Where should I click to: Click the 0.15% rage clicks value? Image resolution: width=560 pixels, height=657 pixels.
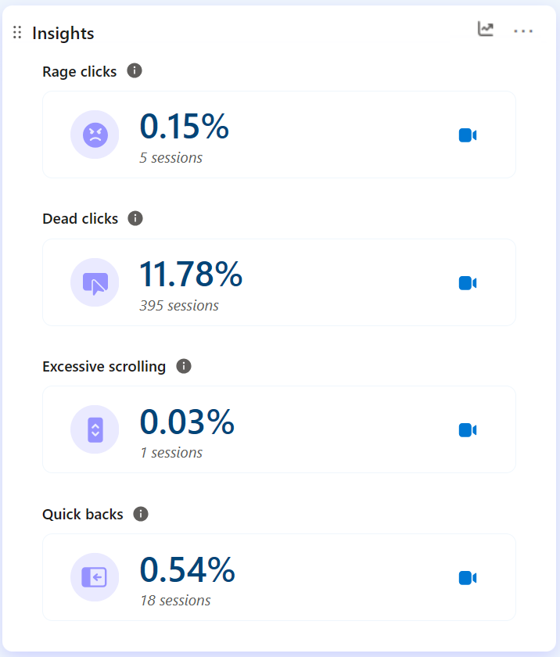click(x=184, y=127)
